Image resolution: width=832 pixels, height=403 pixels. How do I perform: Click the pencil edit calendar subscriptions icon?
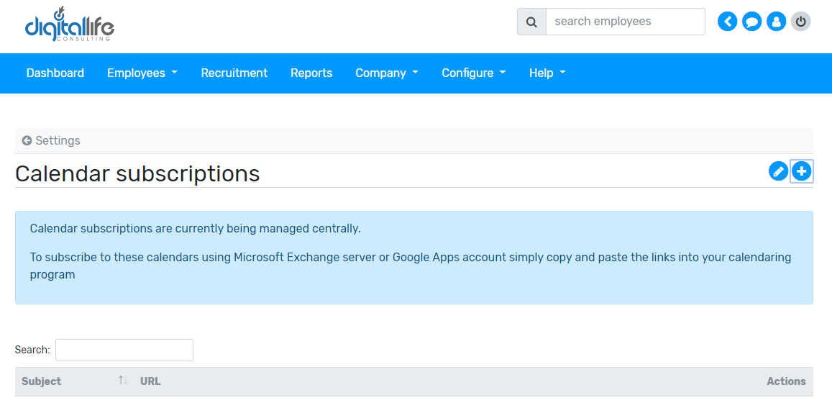click(x=778, y=171)
